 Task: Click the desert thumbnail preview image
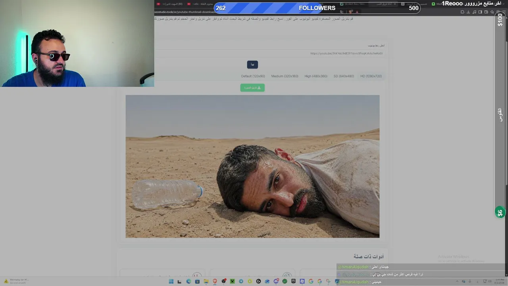click(252, 166)
